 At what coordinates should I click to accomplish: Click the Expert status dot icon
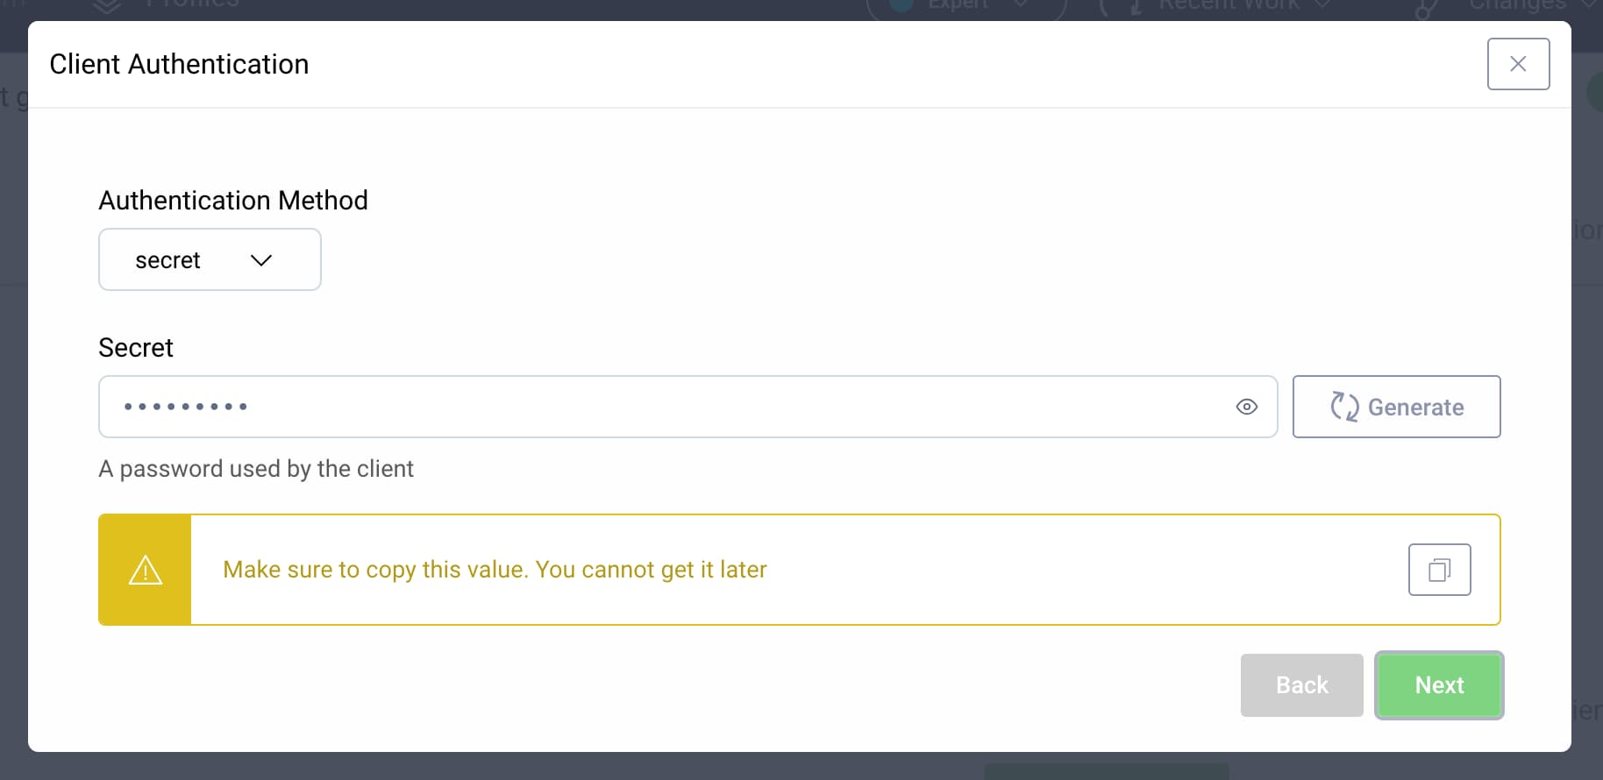(x=900, y=3)
